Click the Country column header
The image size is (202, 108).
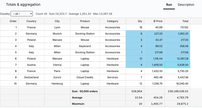31,21
